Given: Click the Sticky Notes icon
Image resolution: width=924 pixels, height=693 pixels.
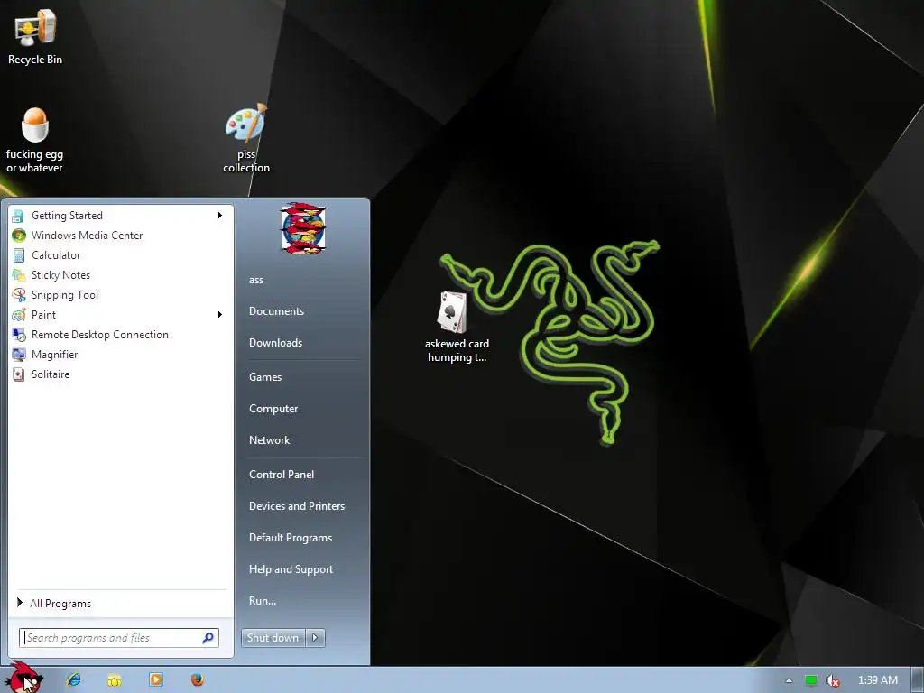Looking at the screenshot, I should [19, 275].
